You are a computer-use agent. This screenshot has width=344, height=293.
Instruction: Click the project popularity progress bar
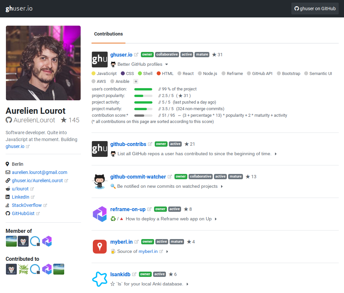[143, 96]
